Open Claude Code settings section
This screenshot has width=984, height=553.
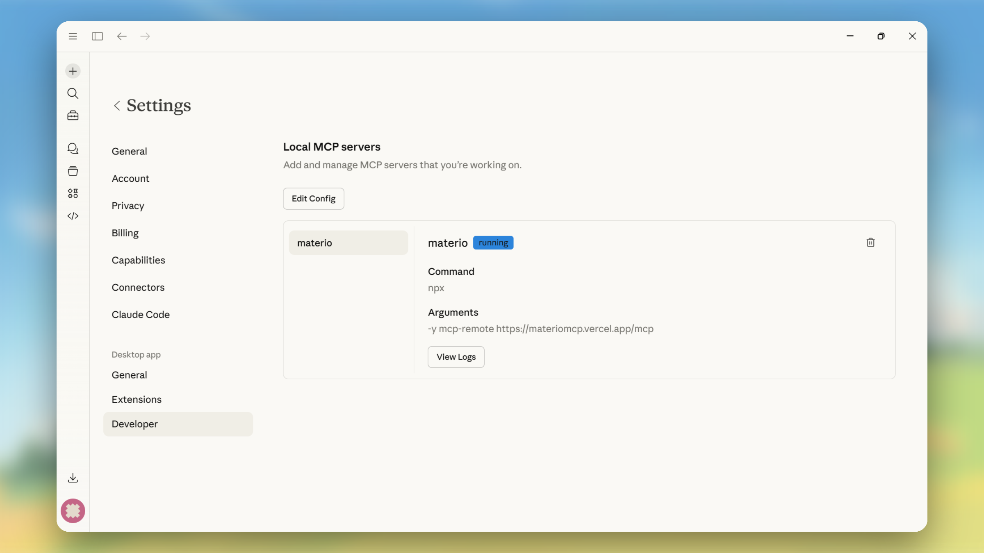pos(140,315)
